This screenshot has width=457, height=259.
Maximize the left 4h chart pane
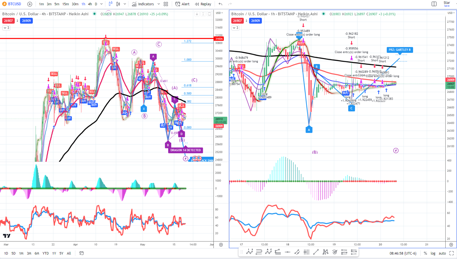[210, 14]
